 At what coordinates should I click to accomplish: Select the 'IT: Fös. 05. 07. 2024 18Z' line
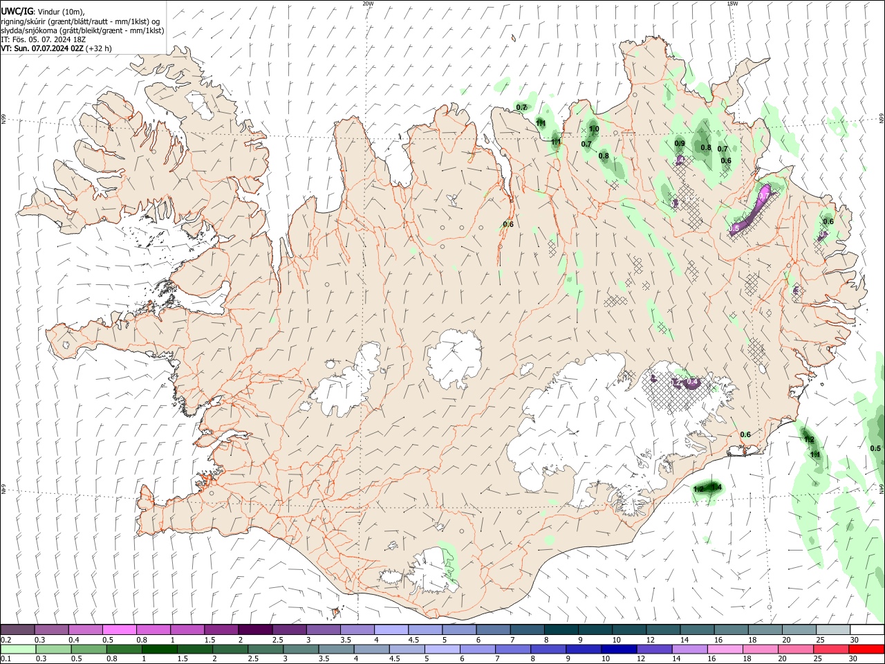pyautogui.click(x=43, y=39)
